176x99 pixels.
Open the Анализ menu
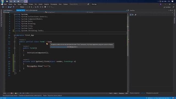coord(40,4)
